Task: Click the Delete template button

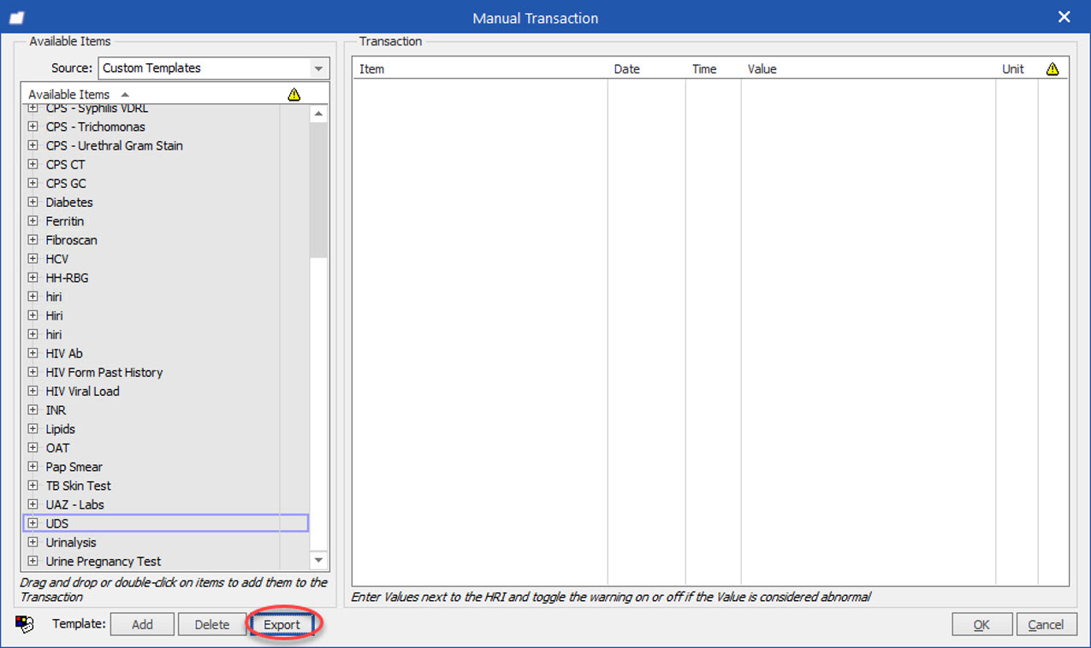Action: 211,624
